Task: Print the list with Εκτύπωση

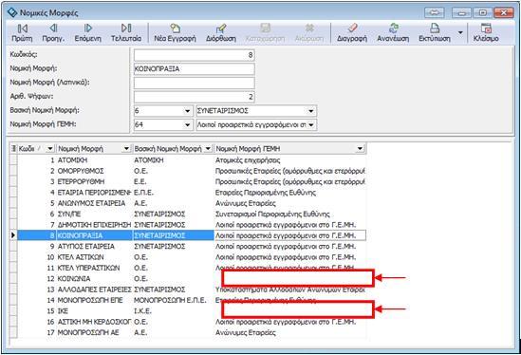Action: tap(435, 33)
